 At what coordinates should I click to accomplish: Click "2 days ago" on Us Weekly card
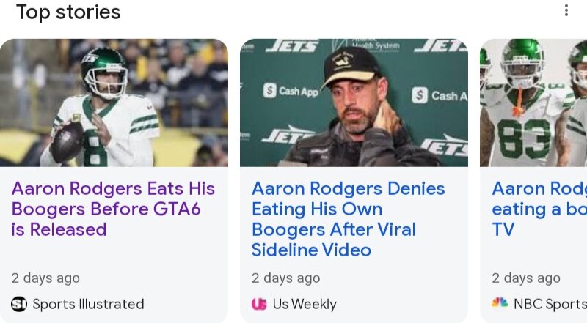(x=285, y=278)
